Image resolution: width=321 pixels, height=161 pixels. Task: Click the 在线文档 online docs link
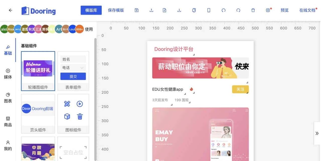click(x=308, y=10)
